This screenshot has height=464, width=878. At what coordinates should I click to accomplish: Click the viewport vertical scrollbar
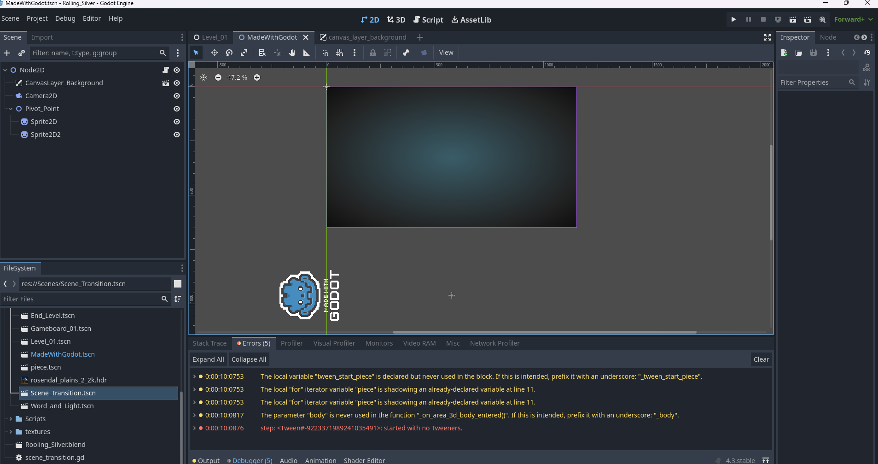tap(771, 193)
